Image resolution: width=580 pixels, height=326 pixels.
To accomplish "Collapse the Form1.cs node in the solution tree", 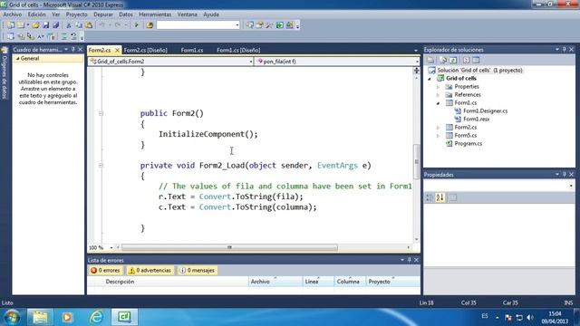I will point(439,103).
